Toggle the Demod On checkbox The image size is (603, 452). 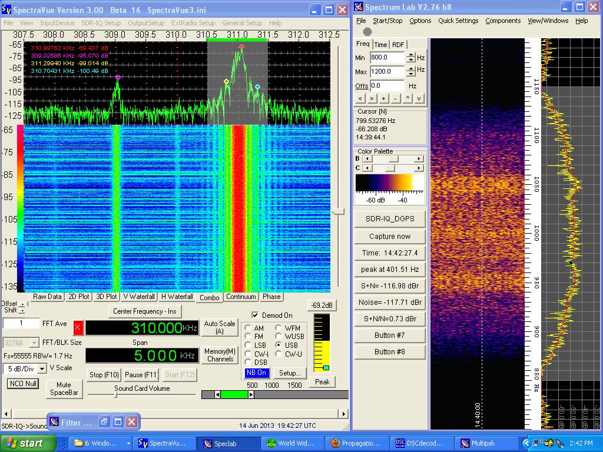coord(255,315)
